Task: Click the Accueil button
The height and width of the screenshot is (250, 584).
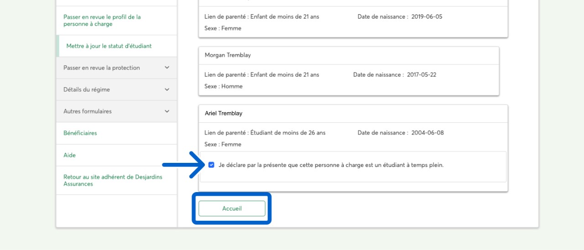Action: (232, 208)
